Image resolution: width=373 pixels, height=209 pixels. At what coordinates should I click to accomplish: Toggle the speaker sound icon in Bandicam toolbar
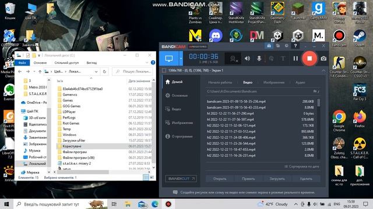pyautogui.click(x=247, y=58)
